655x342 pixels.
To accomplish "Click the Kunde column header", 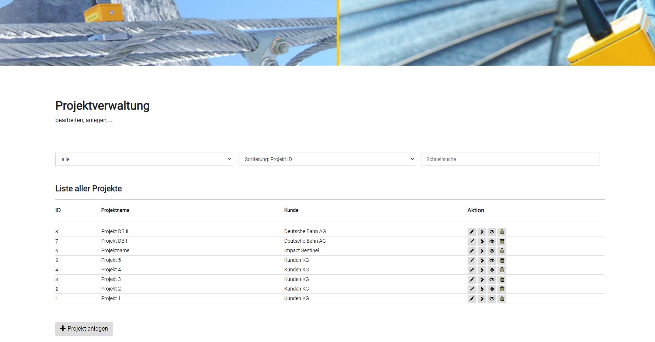I will tap(291, 210).
